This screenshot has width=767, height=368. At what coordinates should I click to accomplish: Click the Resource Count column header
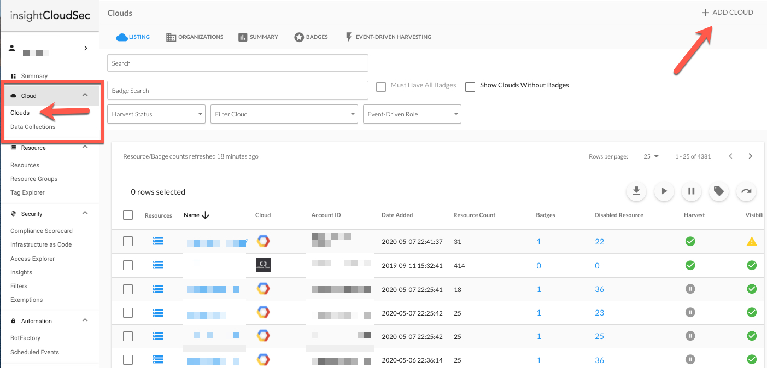point(475,215)
